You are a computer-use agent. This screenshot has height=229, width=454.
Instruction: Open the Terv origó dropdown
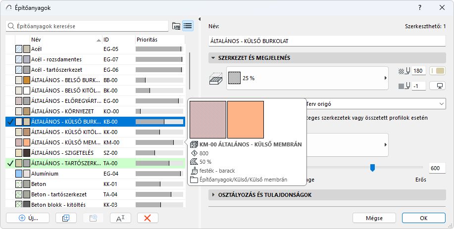tap(376, 104)
